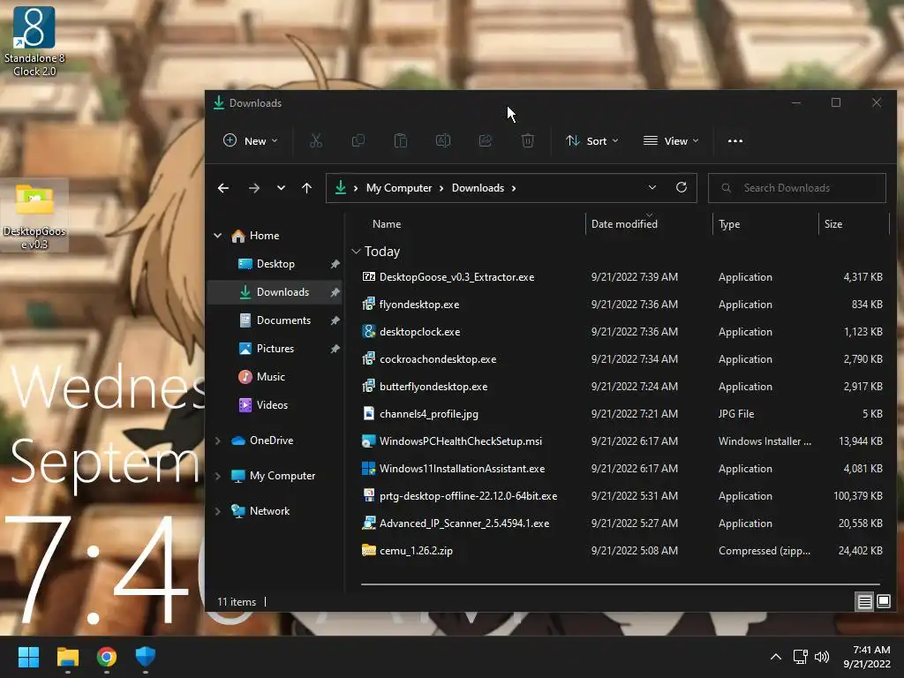
Task: Click My Computer in the address breadcrumb
Action: click(399, 188)
